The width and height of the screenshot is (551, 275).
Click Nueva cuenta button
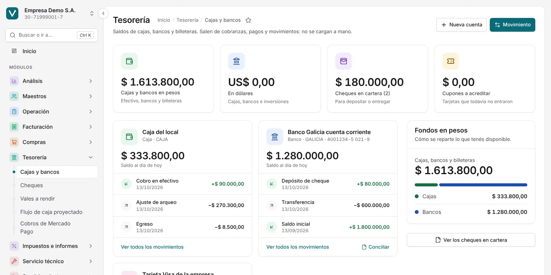pyautogui.click(x=461, y=24)
